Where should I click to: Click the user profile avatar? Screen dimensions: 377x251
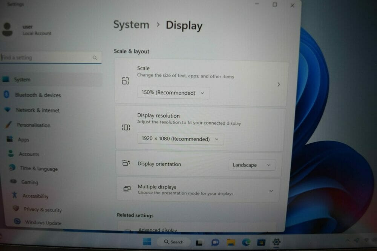(7, 29)
